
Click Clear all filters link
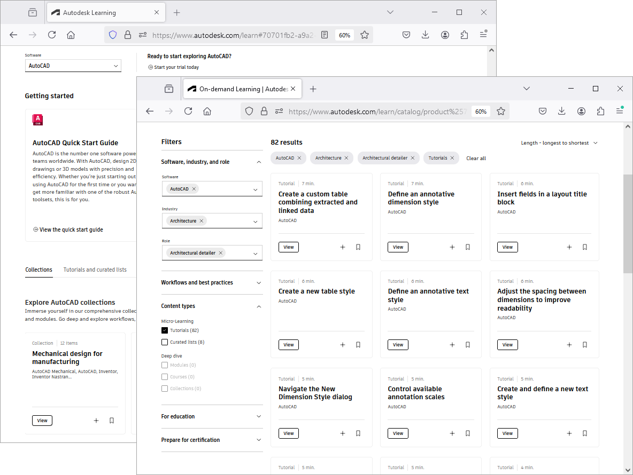(476, 158)
